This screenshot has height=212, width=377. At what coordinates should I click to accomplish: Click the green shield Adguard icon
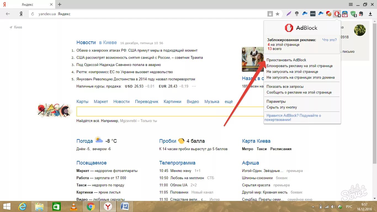point(353,14)
